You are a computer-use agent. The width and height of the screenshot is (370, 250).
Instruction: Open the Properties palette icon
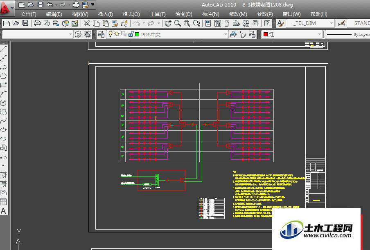point(208,23)
